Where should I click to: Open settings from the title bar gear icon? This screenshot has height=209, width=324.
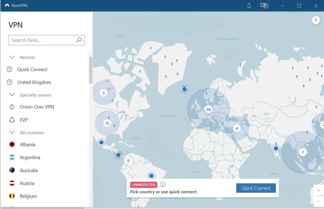pyautogui.click(x=264, y=6)
